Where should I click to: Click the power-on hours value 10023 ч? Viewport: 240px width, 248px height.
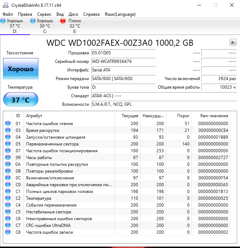219,87
